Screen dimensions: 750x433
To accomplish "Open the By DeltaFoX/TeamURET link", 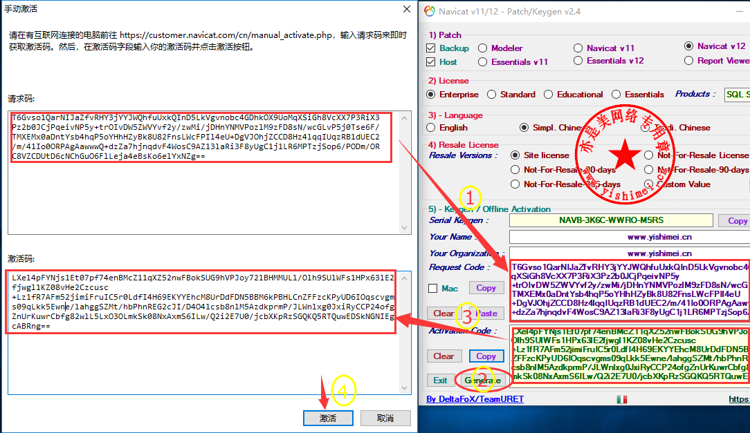I will (x=475, y=399).
